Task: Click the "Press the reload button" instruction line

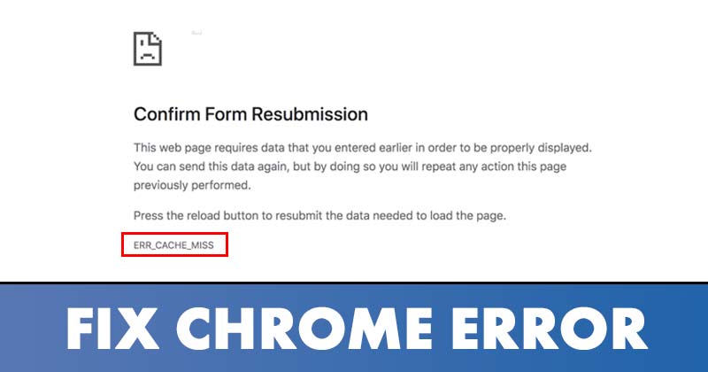Action: 319,216
